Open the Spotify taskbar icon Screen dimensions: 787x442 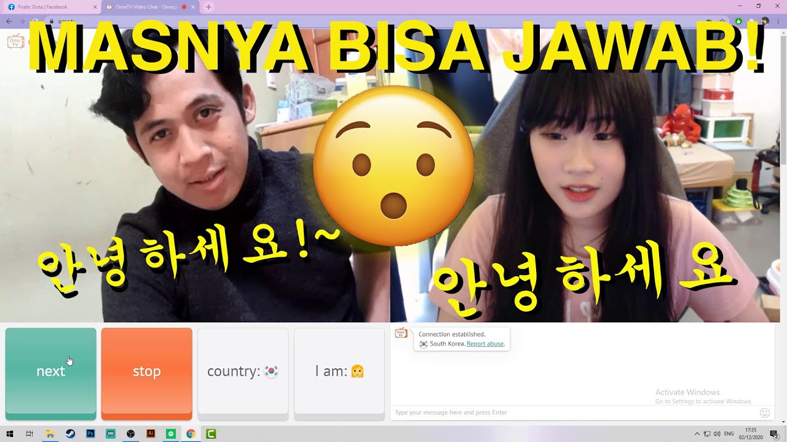coord(171,434)
